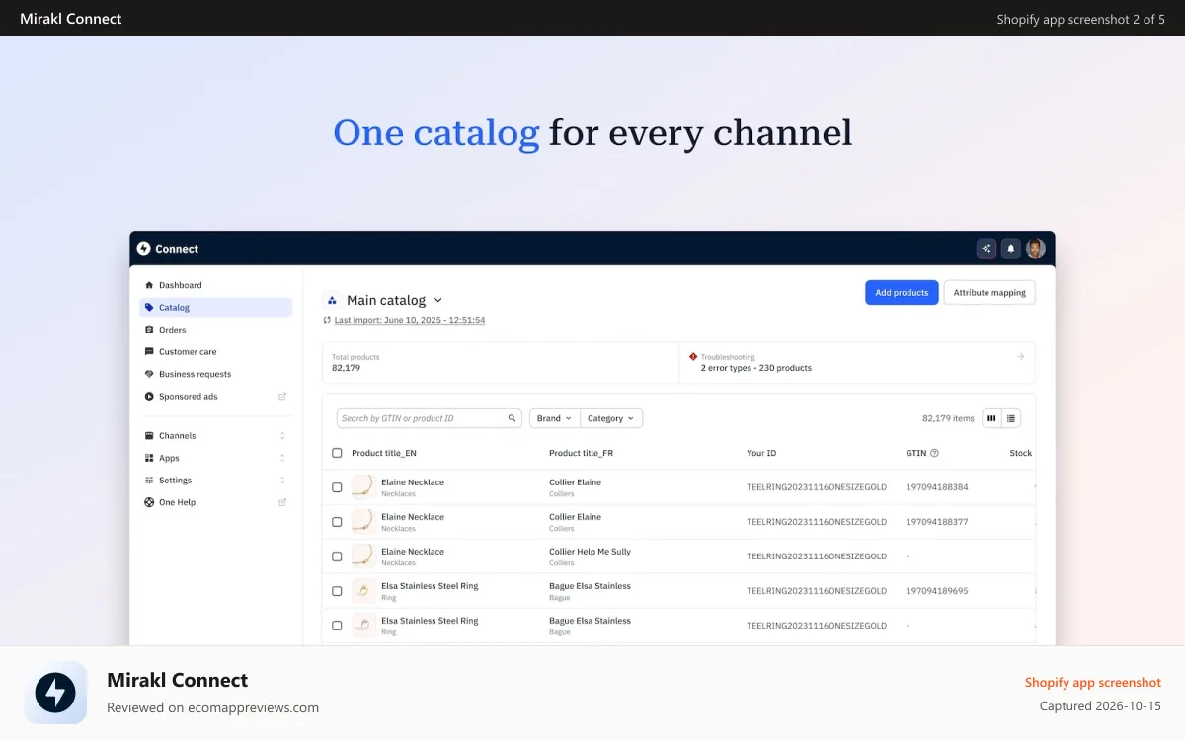The image size is (1185, 740).
Task: Click the arrow in Troubleshooting card
Action: 1020,357
